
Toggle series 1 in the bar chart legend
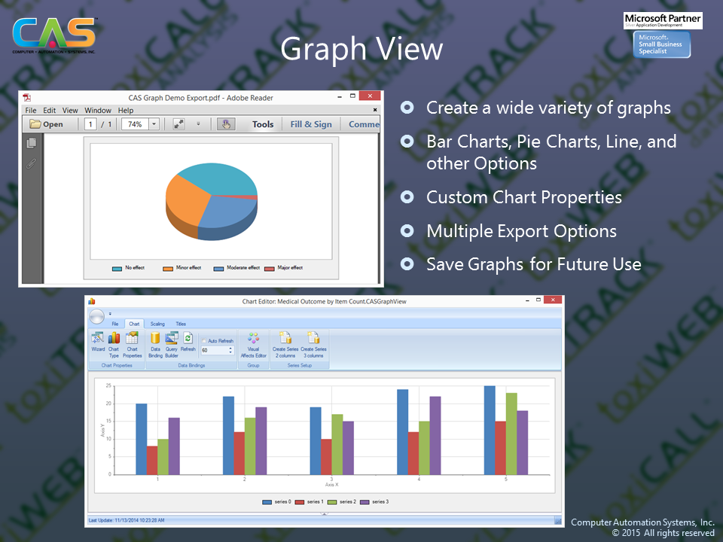click(x=311, y=501)
